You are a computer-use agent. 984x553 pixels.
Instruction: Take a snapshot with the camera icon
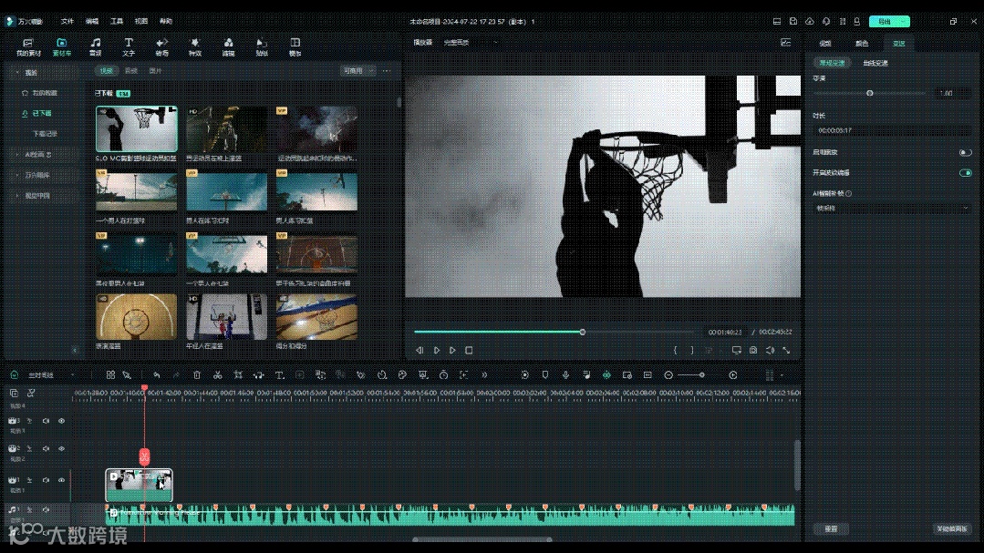[x=753, y=350]
